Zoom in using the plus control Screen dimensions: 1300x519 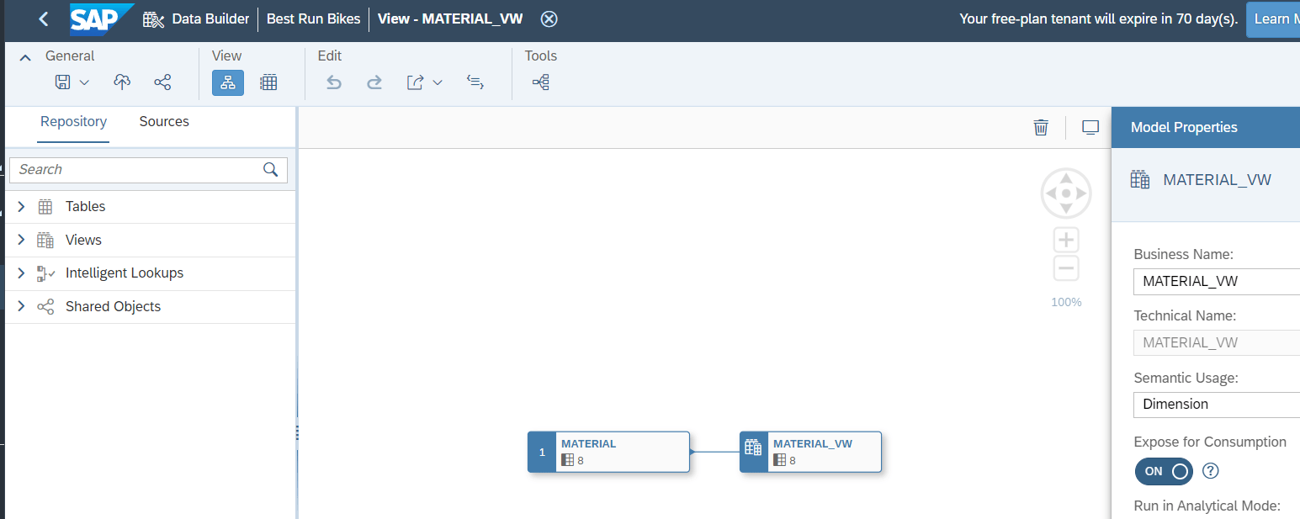(x=1065, y=240)
